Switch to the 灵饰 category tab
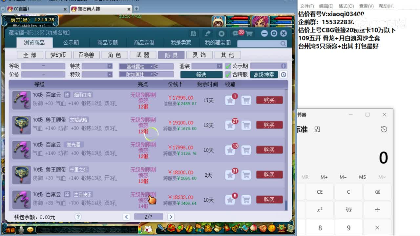This screenshot has width=420, height=236. 199,55
